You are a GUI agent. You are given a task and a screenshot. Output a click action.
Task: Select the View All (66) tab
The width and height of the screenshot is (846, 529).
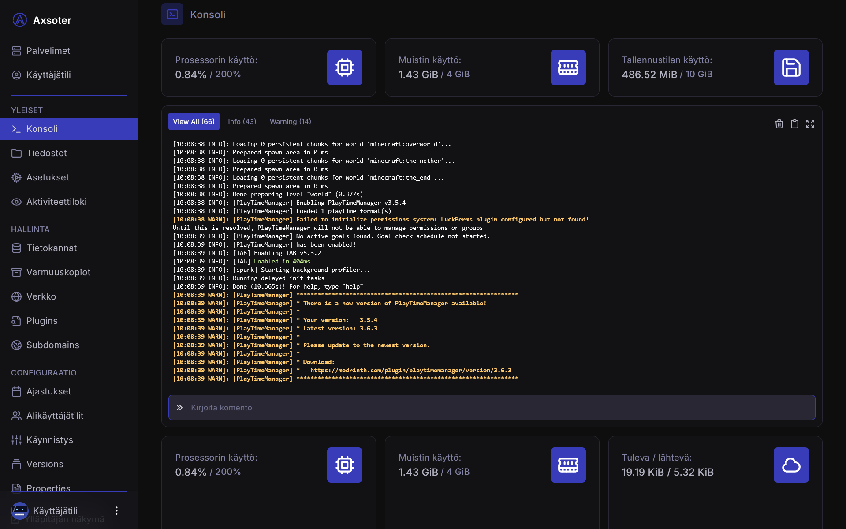pyautogui.click(x=194, y=122)
